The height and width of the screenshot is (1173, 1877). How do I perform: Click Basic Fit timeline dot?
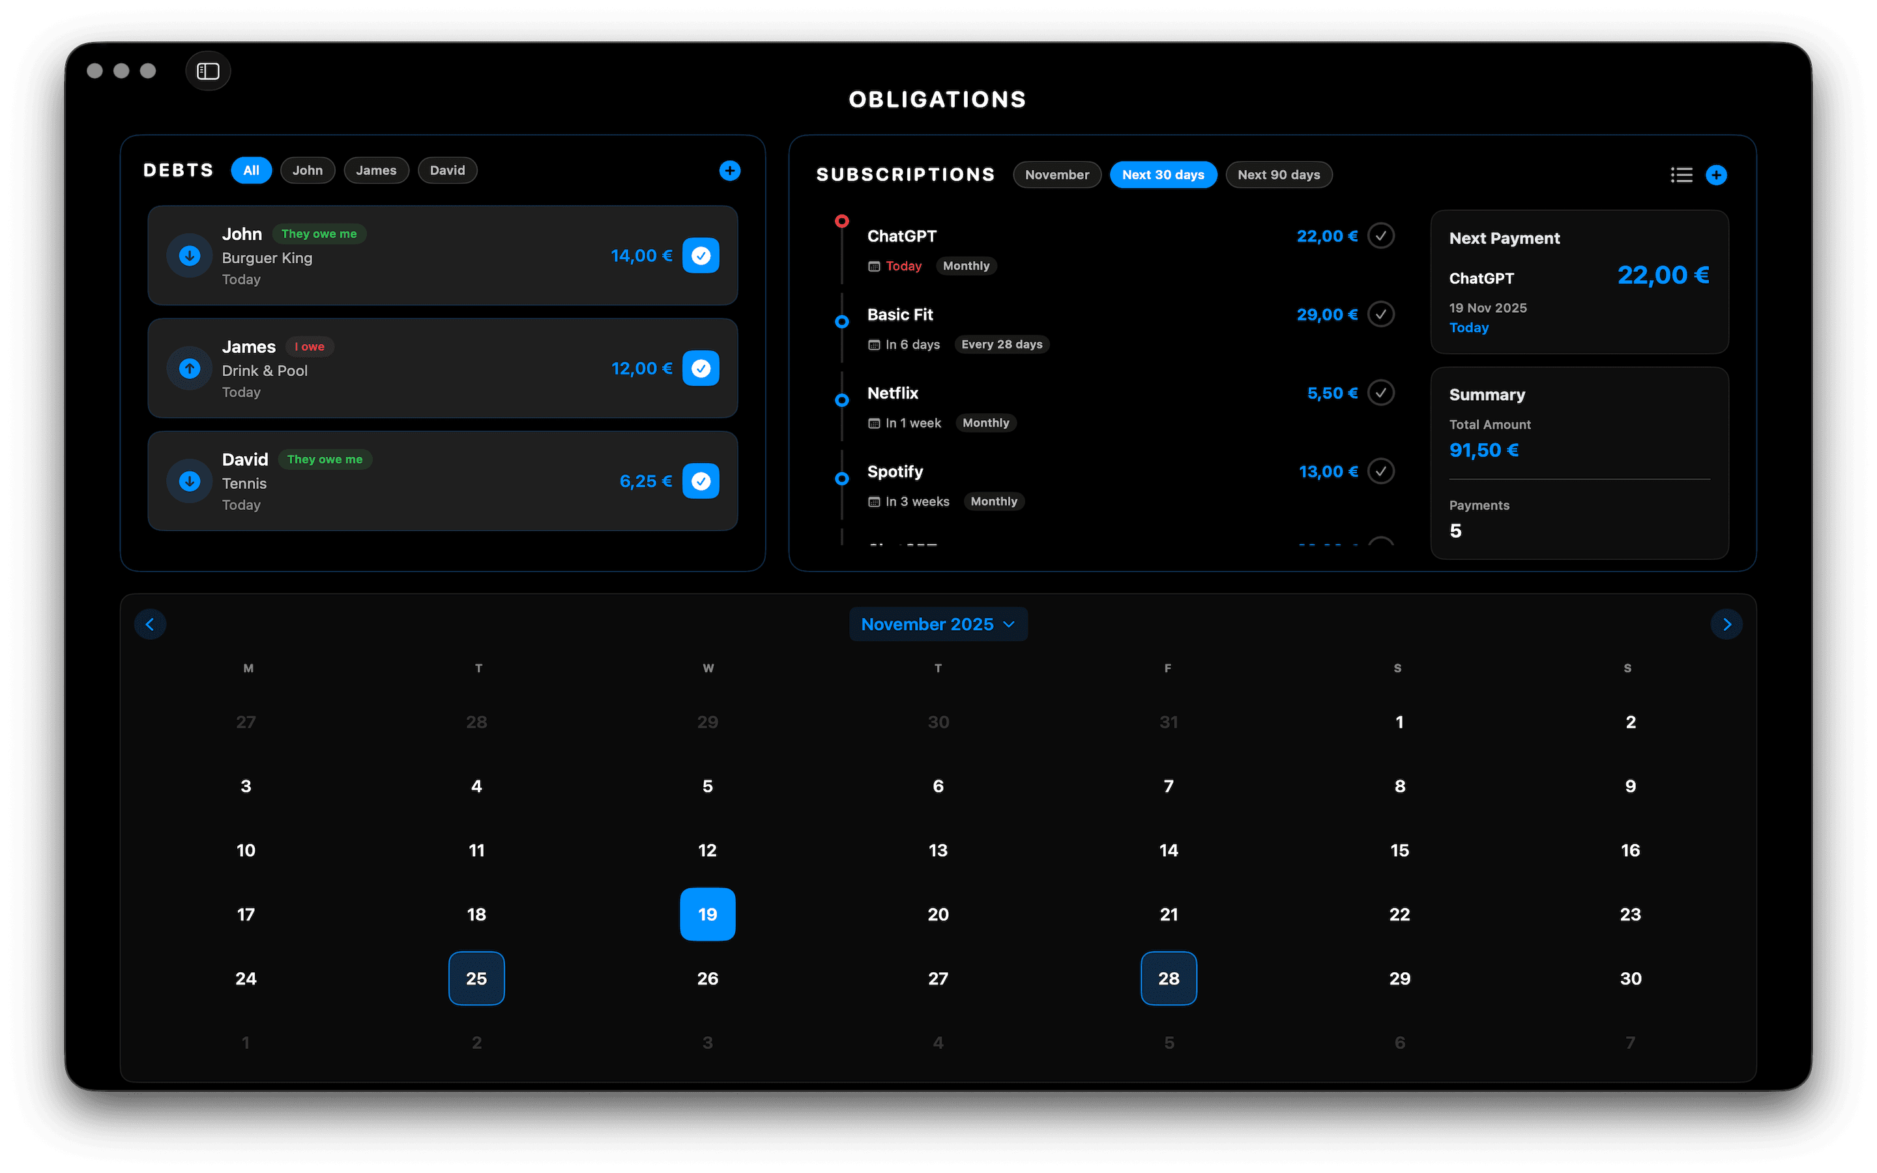pyautogui.click(x=841, y=321)
